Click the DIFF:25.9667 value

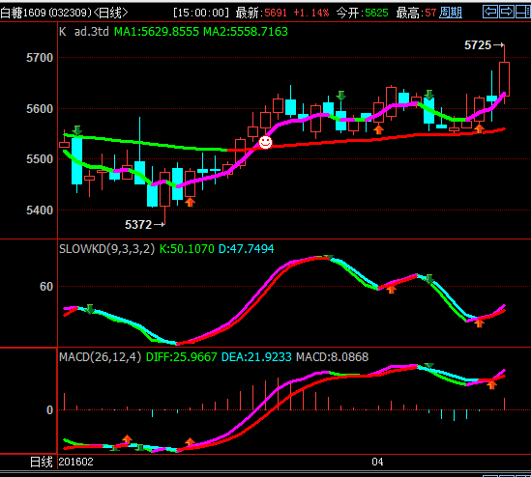click(182, 357)
